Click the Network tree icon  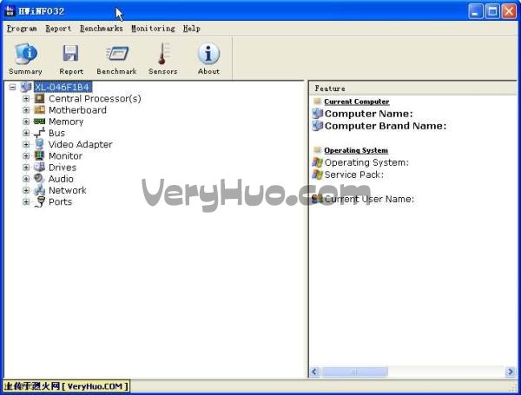pyautogui.click(x=40, y=190)
